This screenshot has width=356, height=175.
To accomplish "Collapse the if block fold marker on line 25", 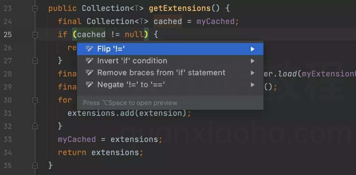I will (x=35, y=35).
